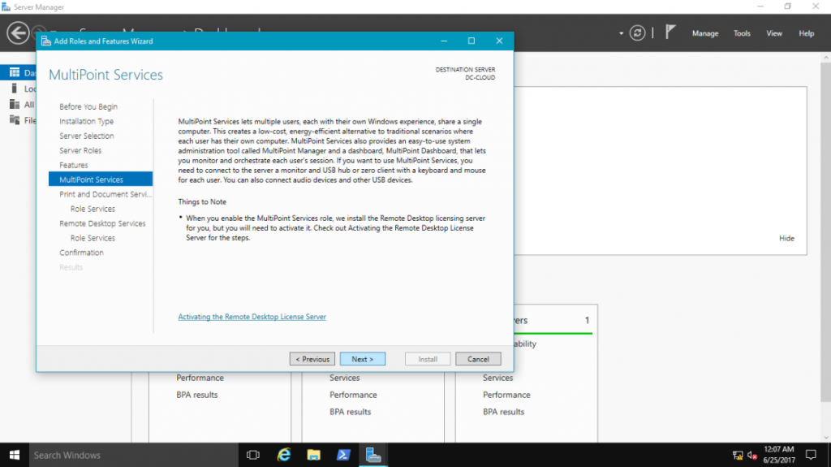
Task: Click the muted volume tray icon
Action: coord(751,456)
